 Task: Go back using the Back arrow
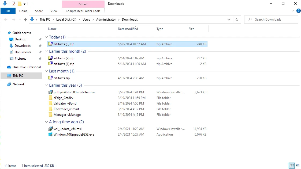point(5,19)
